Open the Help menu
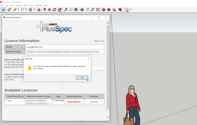Screen dimensions: 197x125 [46, 5]
